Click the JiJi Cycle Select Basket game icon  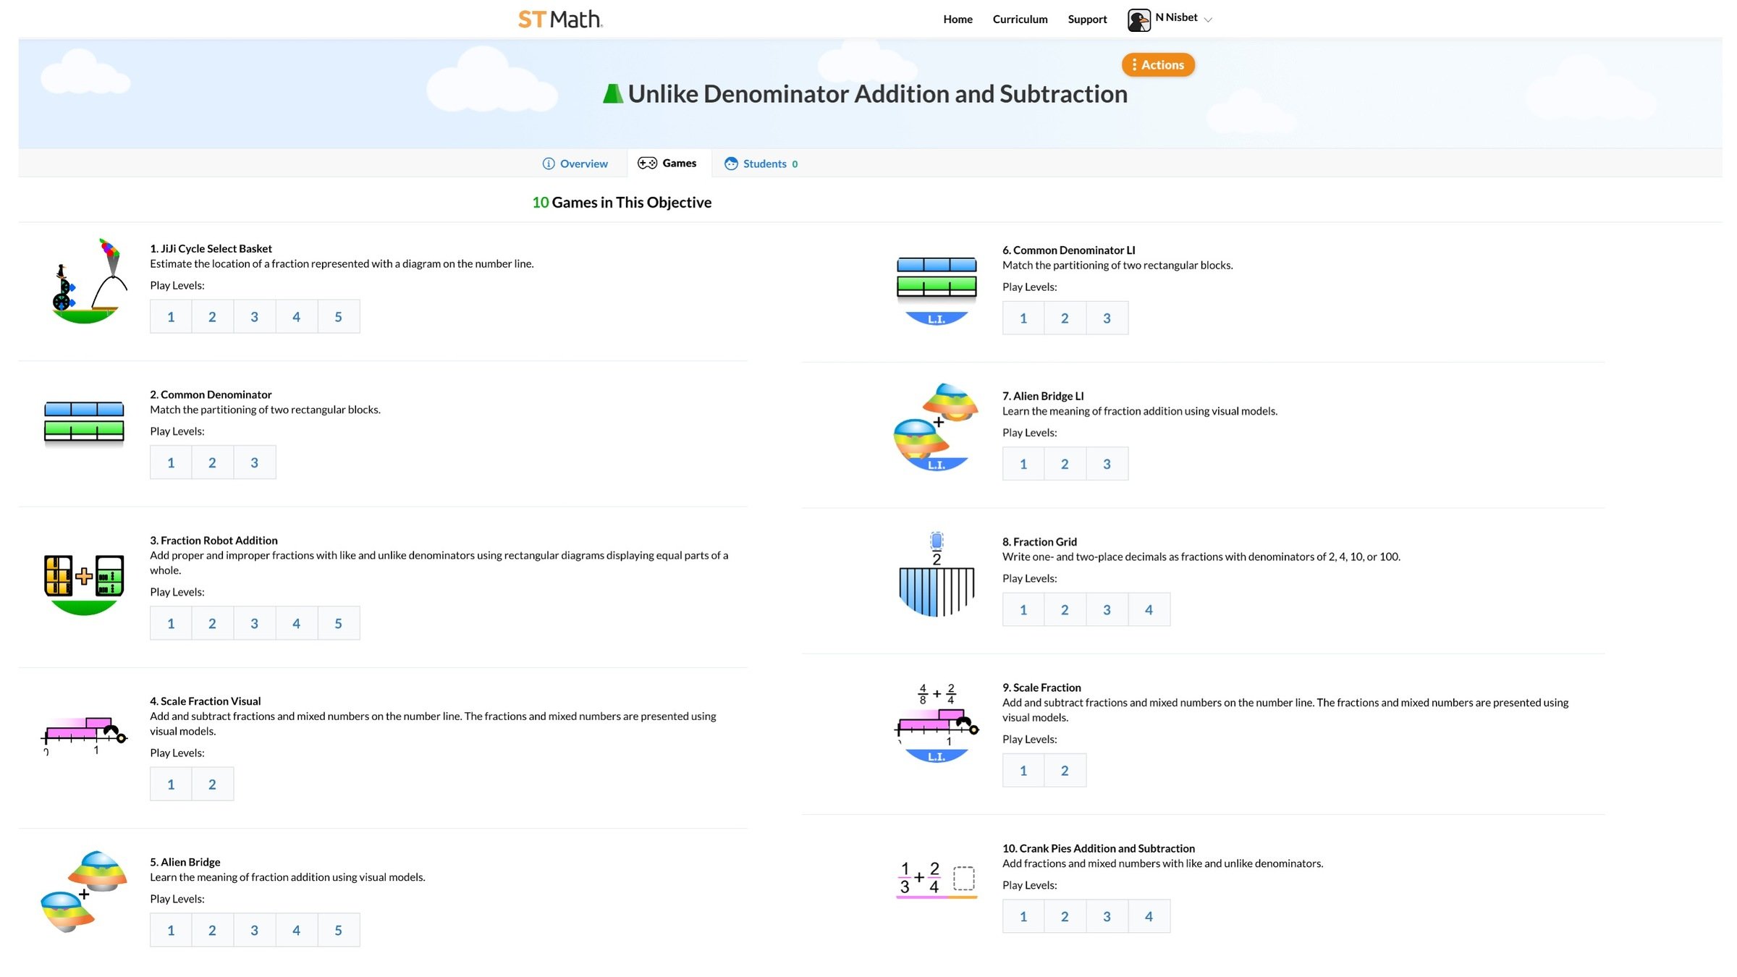(x=85, y=282)
